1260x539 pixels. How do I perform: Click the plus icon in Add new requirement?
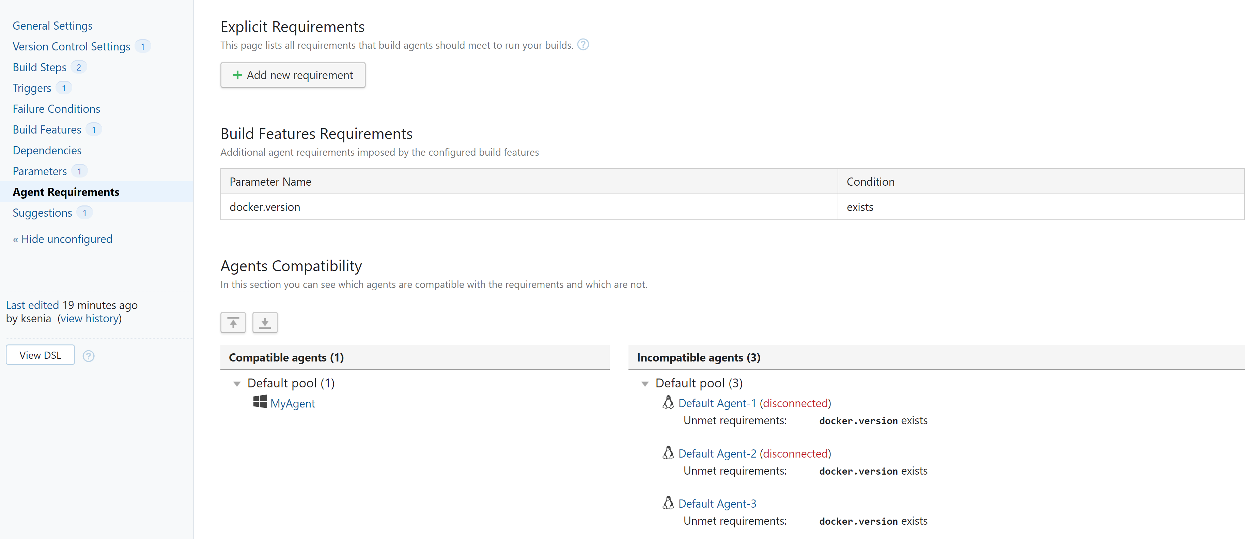(x=237, y=75)
